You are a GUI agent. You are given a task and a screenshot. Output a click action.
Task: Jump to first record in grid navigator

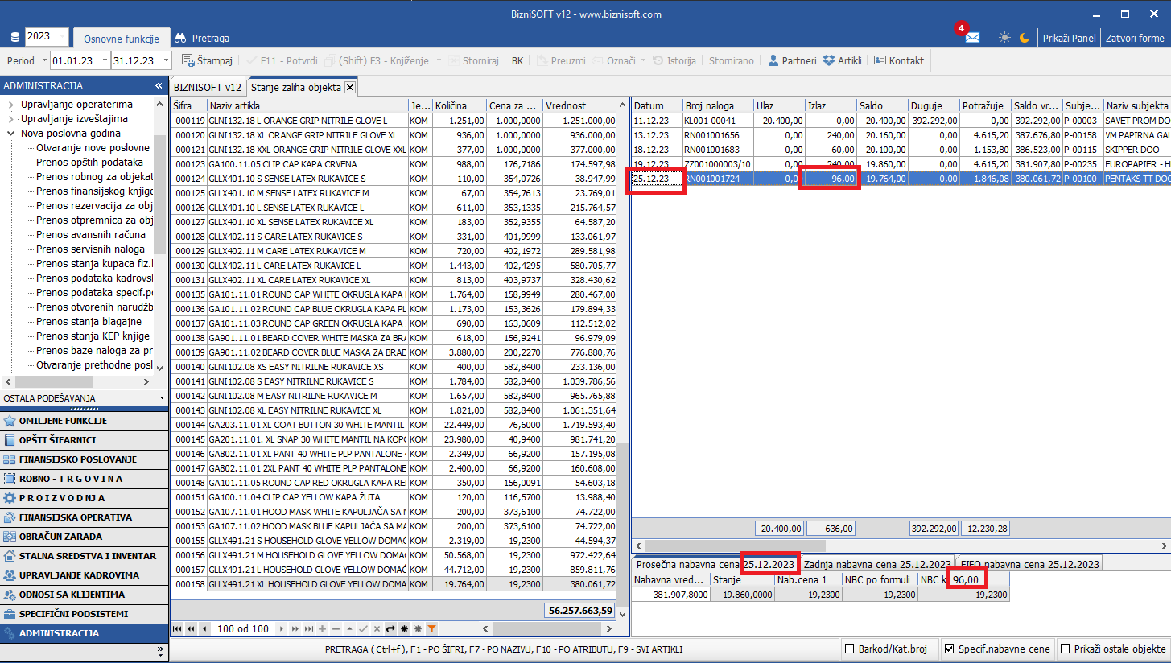pyautogui.click(x=177, y=628)
